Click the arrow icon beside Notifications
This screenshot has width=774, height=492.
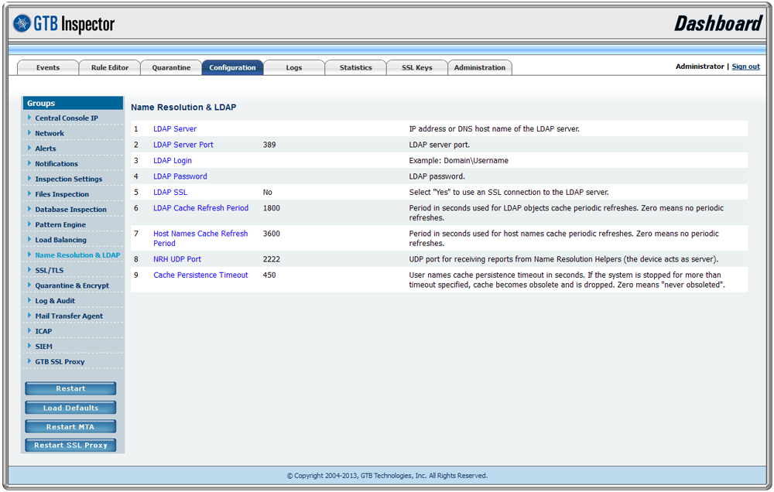[x=29, y=163]
